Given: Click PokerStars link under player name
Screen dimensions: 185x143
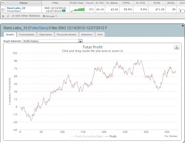Looking at the screenshot, I should [14, 11].
